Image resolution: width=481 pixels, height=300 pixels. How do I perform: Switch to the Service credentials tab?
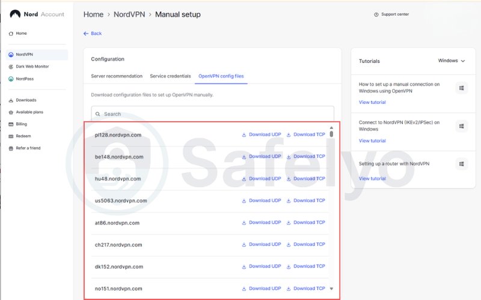click(x=170, y=76)
